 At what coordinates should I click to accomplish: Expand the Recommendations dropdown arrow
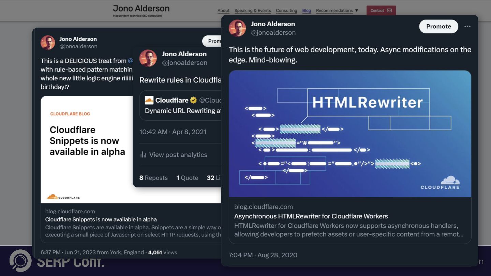[x=357, y=11]
